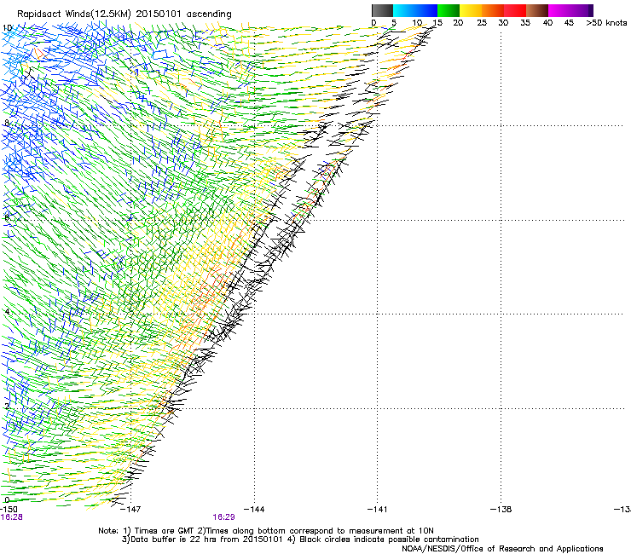Click the legend label '25'
This screenshot has width=631, height=554.
(x=482, y=22)
